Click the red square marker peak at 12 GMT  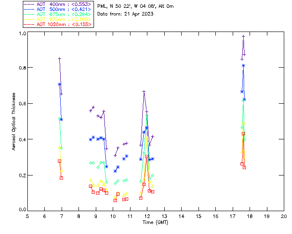click(x=147, y=157)
